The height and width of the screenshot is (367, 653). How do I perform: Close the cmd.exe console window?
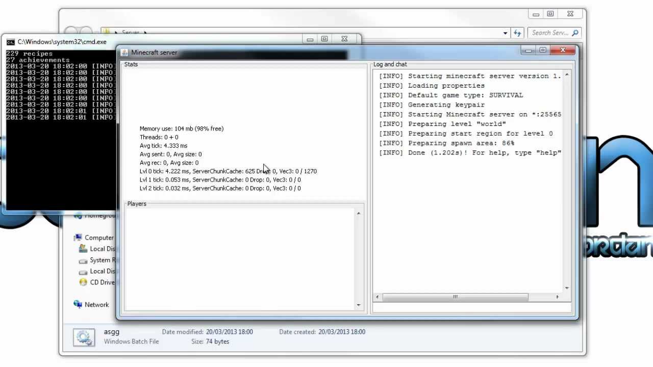344,39
